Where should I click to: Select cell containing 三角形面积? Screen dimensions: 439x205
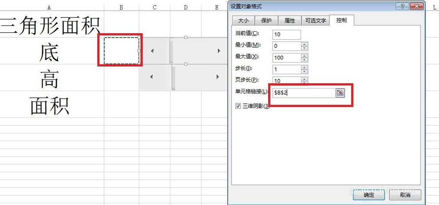[52, 24]
